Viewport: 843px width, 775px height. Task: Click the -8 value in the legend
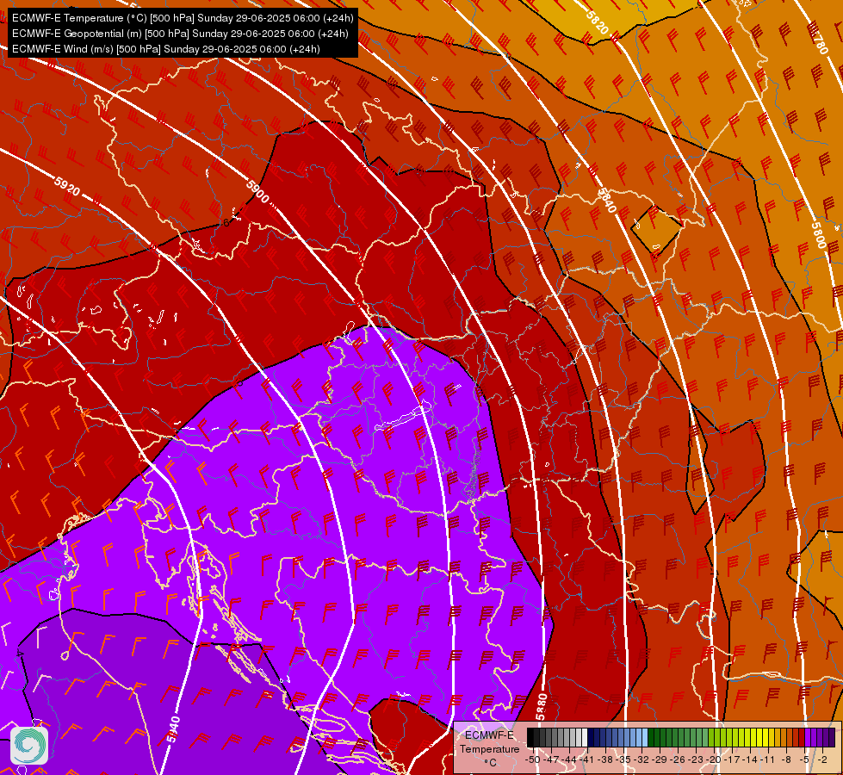click(x=788, y=760)
